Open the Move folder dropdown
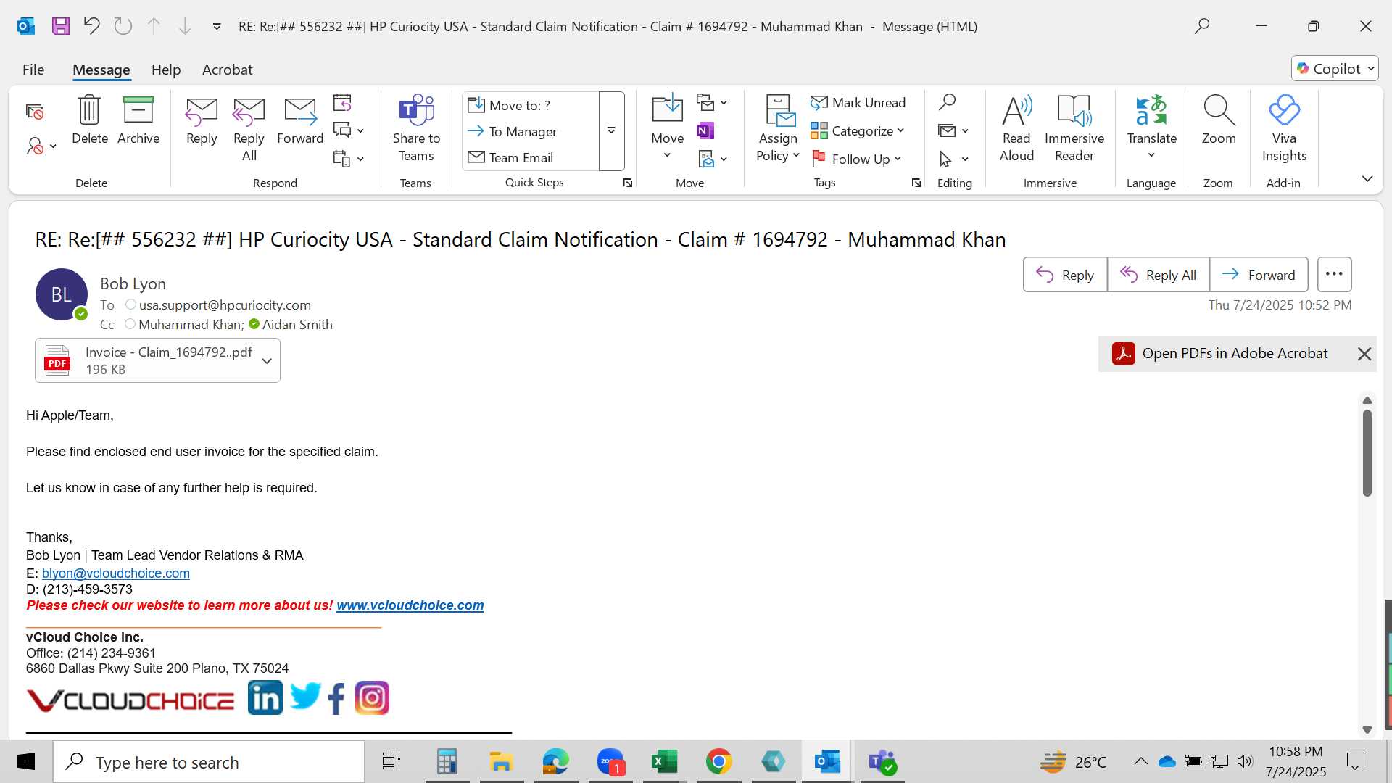Viewport: 1392px width, 783px height. 667,129
